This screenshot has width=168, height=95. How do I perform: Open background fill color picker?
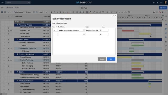(64, 12)
